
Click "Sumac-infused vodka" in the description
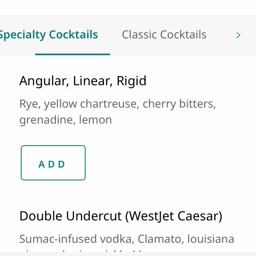click(x=76, y=239)
